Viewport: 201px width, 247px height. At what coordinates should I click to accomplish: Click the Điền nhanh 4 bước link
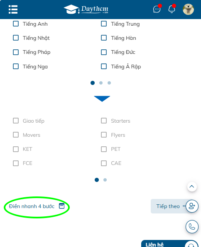tap(32, 206)
